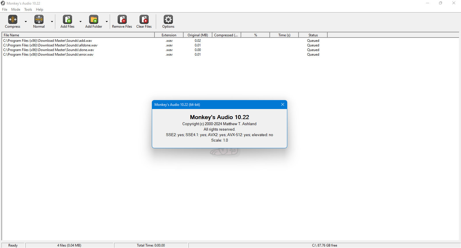Expand the Add Files dropdown arrow
This screenshot has height=248, width=461.
[x=80, y=22]
